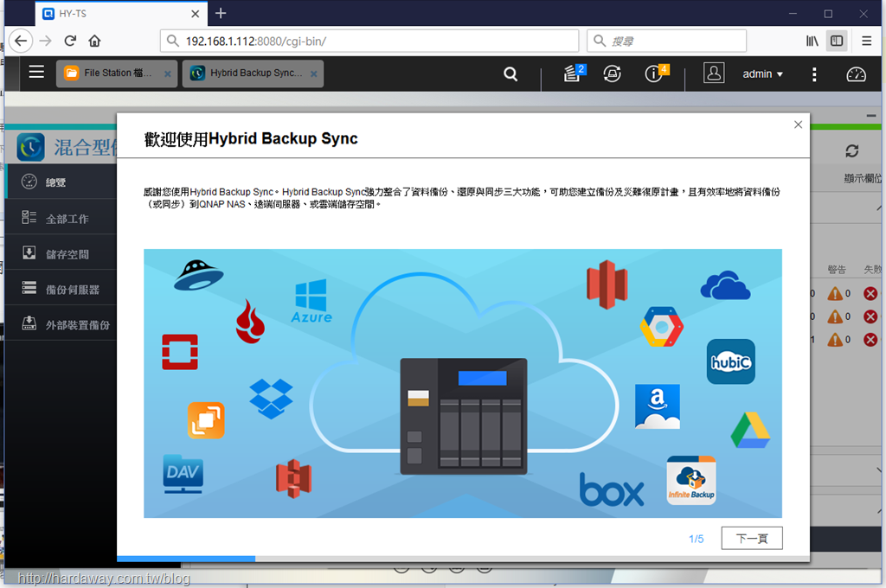Click the Dropbox logo in the illustration
The image size is (886, 588).
point(271,399)
